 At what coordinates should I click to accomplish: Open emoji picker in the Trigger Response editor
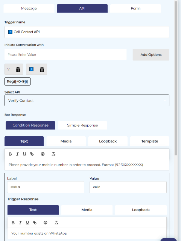(46, 223)
